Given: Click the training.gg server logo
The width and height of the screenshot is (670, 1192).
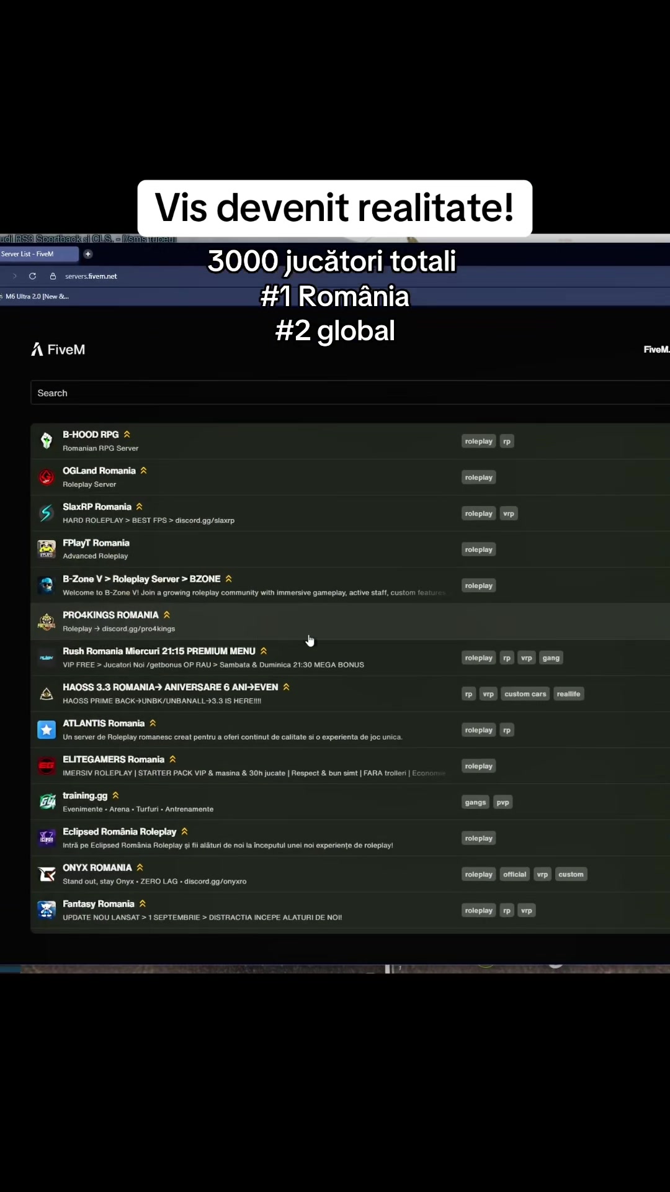Looking at the screenshot, I should point(47,801).
